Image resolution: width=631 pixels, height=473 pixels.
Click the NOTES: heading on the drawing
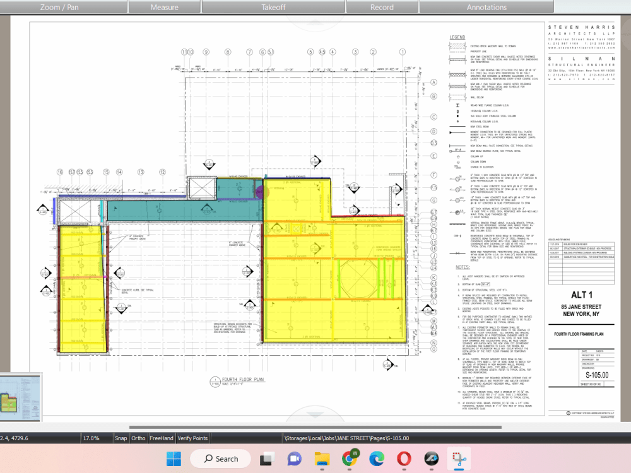[463, 267]
